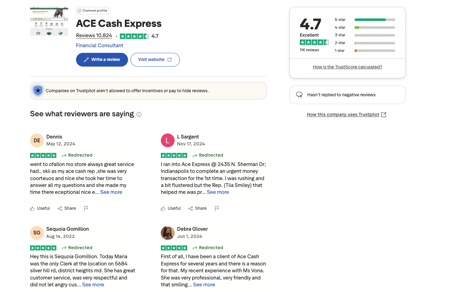Open the Financial Consultant category page
This screenshot has width=450, height=292.
click(100, 45)
